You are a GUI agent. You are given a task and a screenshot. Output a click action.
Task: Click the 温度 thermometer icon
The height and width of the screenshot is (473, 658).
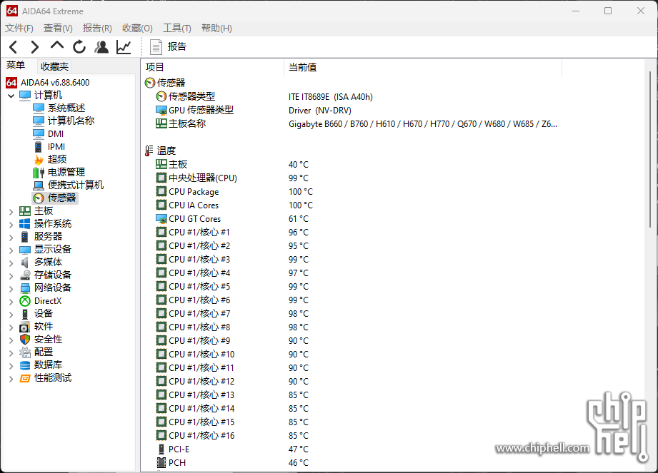click(x=149, y=151)
